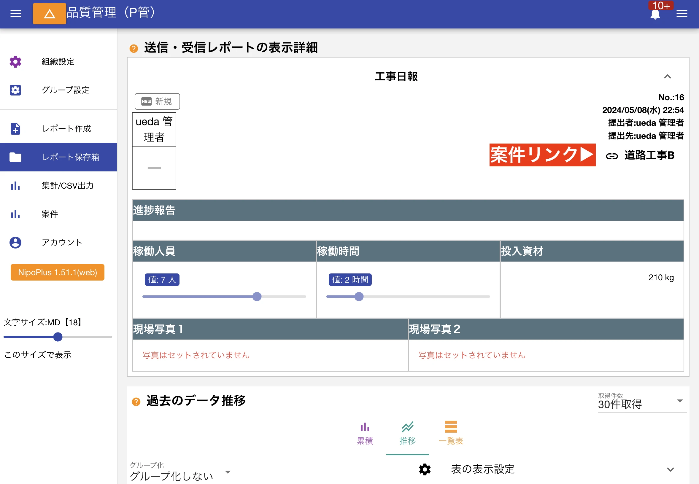Open 組織設定 via the gear icon
This screenshot has width=699, height=484.
tap(15, 62)
